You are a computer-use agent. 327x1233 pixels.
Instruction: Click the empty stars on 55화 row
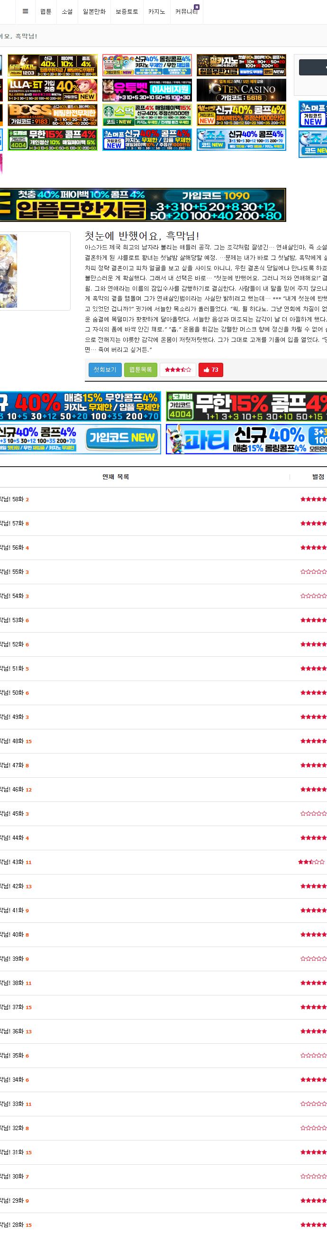tap(314, 571)
